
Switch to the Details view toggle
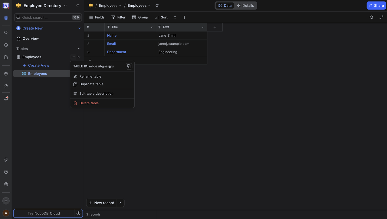pos(245,5)
